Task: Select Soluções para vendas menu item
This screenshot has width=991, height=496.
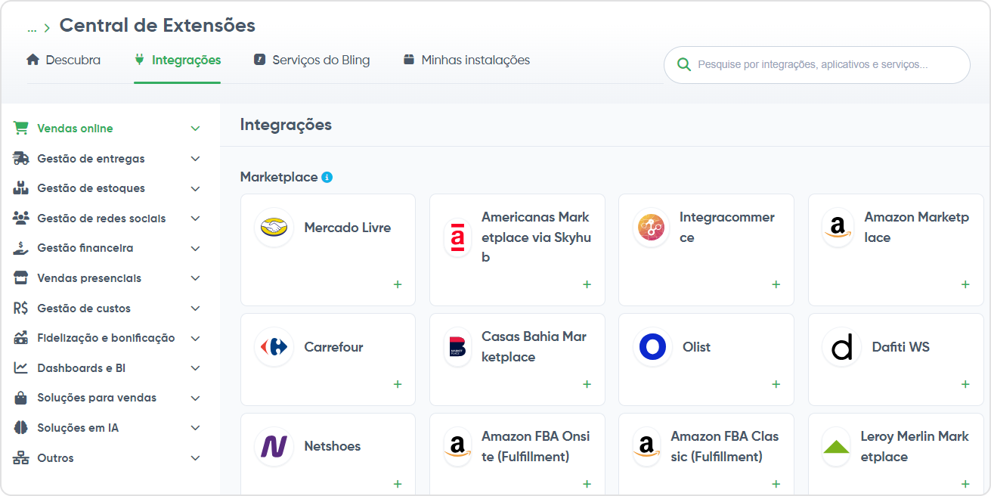Action: point(107,398)
